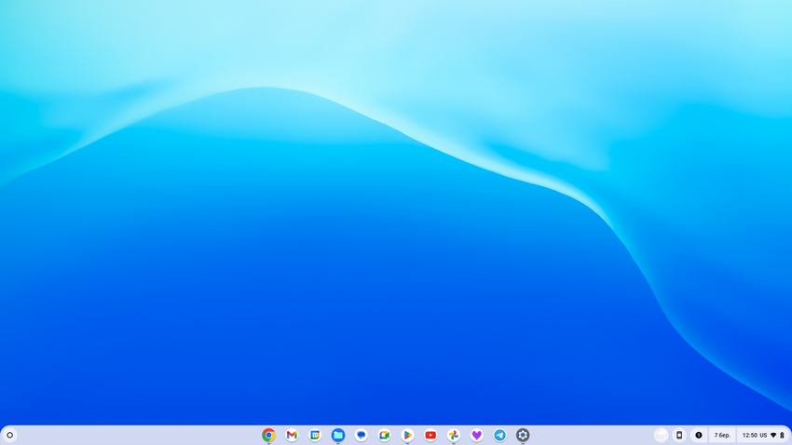Screen dimensions: 792x445
Task: Launch Google Chrome from the shelf
Action: (268, 435)
